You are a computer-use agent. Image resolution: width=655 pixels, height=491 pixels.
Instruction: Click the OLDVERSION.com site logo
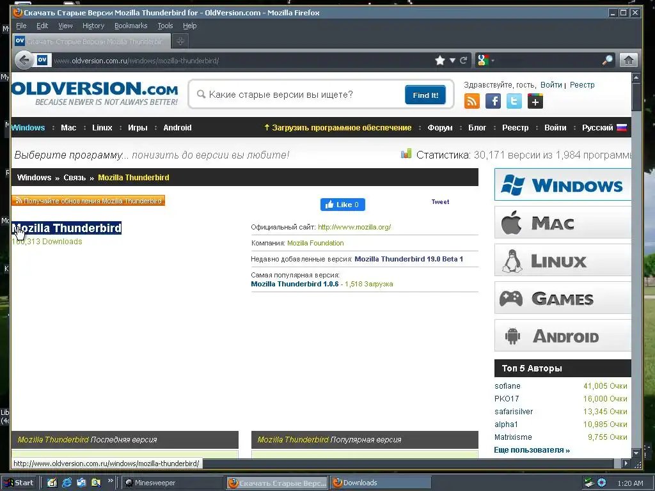click(95, 93)
